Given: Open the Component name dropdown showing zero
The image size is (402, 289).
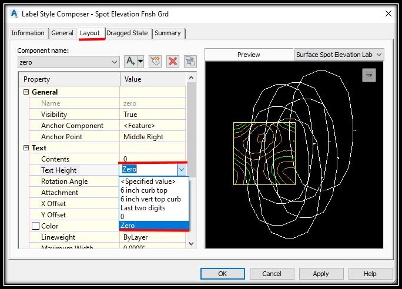Looking at the screenshot, I should click(68, 62).
